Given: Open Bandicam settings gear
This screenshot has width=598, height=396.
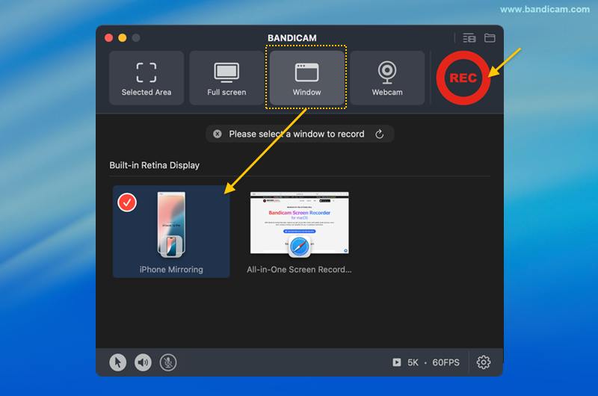Looking at the screenshot, I should (484, 362).
